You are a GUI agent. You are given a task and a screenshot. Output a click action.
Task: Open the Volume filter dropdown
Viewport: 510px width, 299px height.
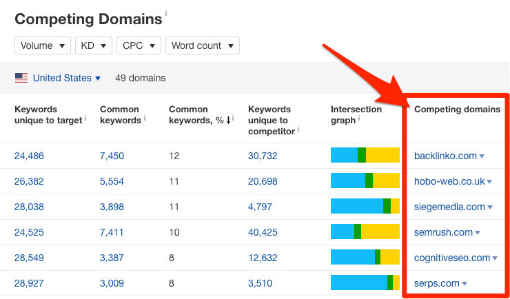[x=42, y=46]
